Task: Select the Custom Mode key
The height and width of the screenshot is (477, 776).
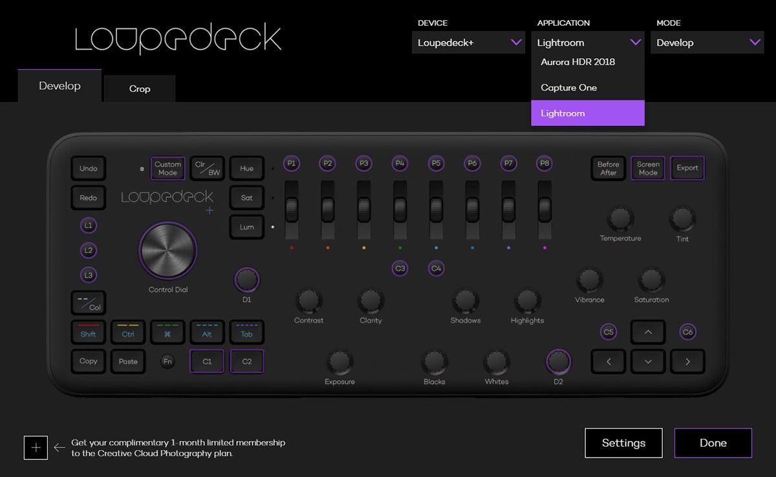Action: point(167,168)
